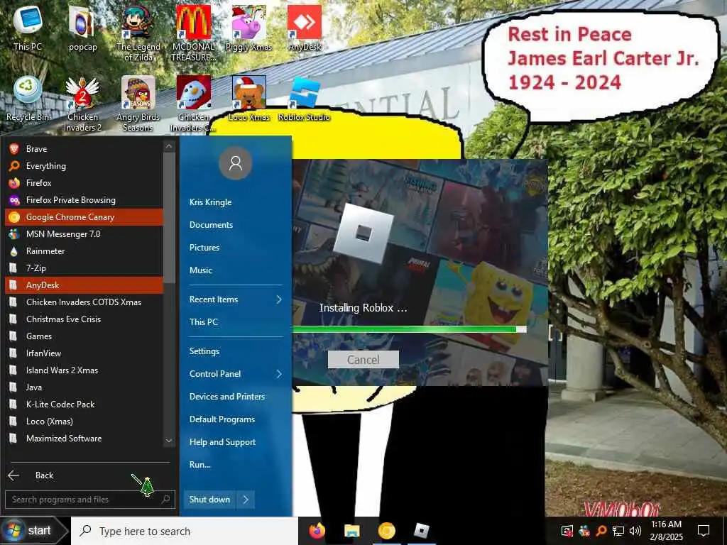Image resolution: width=727 pixels, height=545 pixels.
Task: Click the programs list scrollbar down arrow
Action: (x=169, y=441)
